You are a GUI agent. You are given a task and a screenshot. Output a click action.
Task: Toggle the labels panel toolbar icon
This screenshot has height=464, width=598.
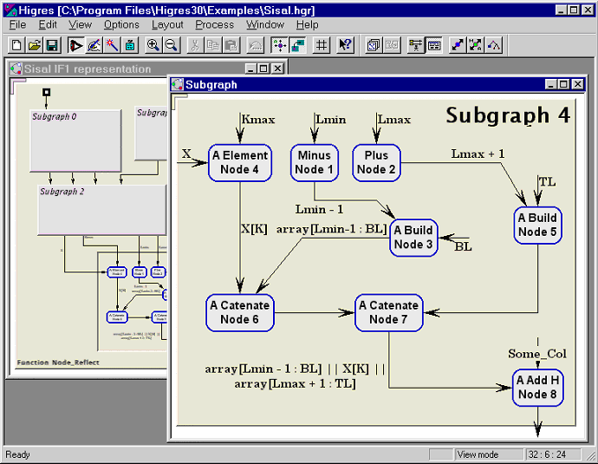pos(433,45)
